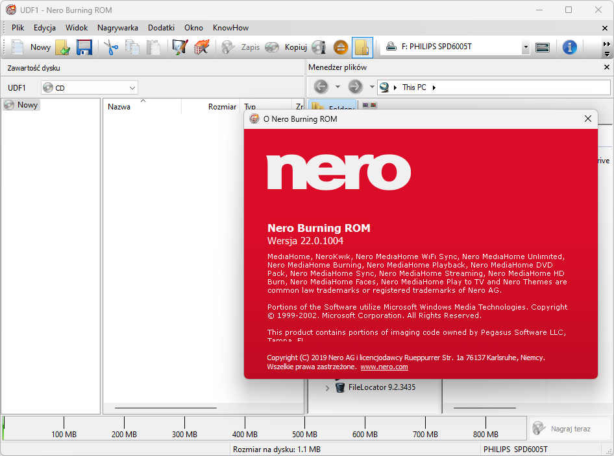Click the disc capacity bar at 400 MB
The height and width of the screenshot is (456, 614).
[x=245, y=429]
